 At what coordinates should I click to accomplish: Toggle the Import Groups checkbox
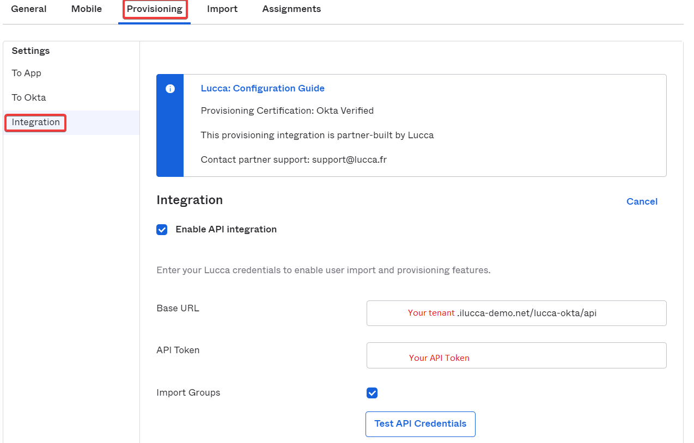pyautogui.click(x=372, y=393)
